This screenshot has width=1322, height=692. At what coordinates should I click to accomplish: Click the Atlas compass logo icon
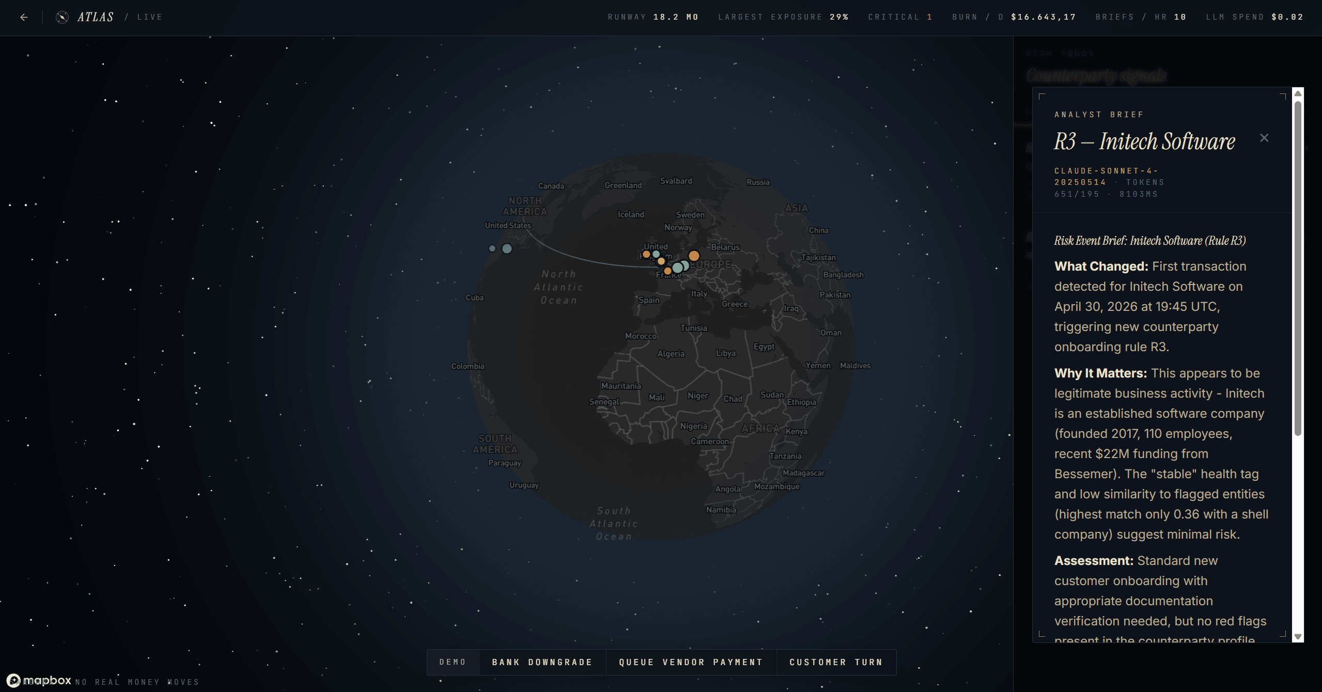(62, 17)
